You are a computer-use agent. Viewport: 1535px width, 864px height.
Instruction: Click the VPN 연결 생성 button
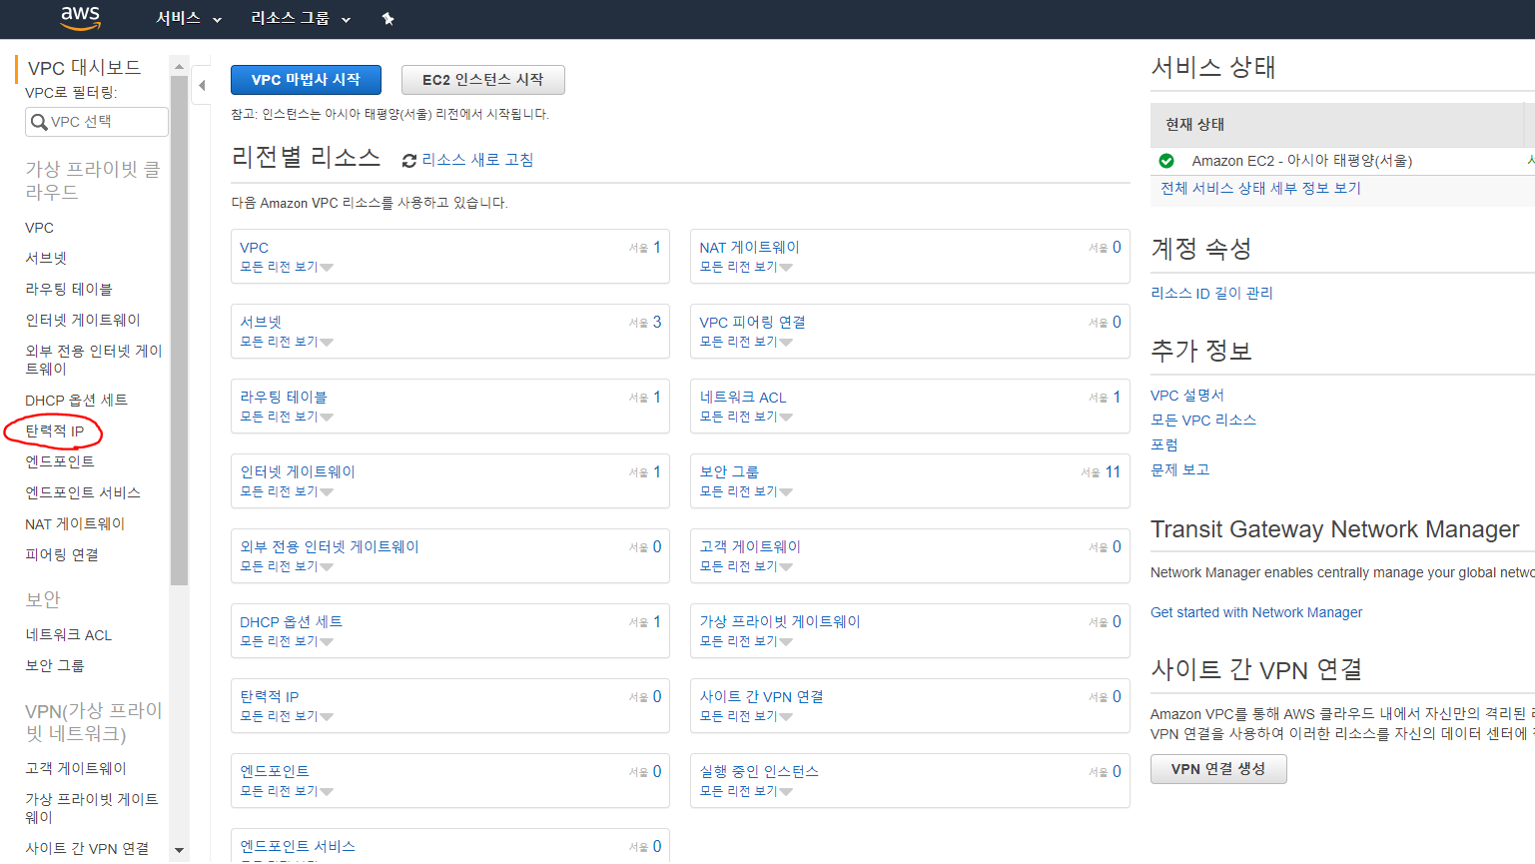click(1218, 769)
